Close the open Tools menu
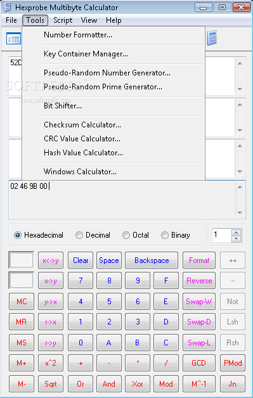The width and height of the screenshot is (253, 398). coord(35,20)
